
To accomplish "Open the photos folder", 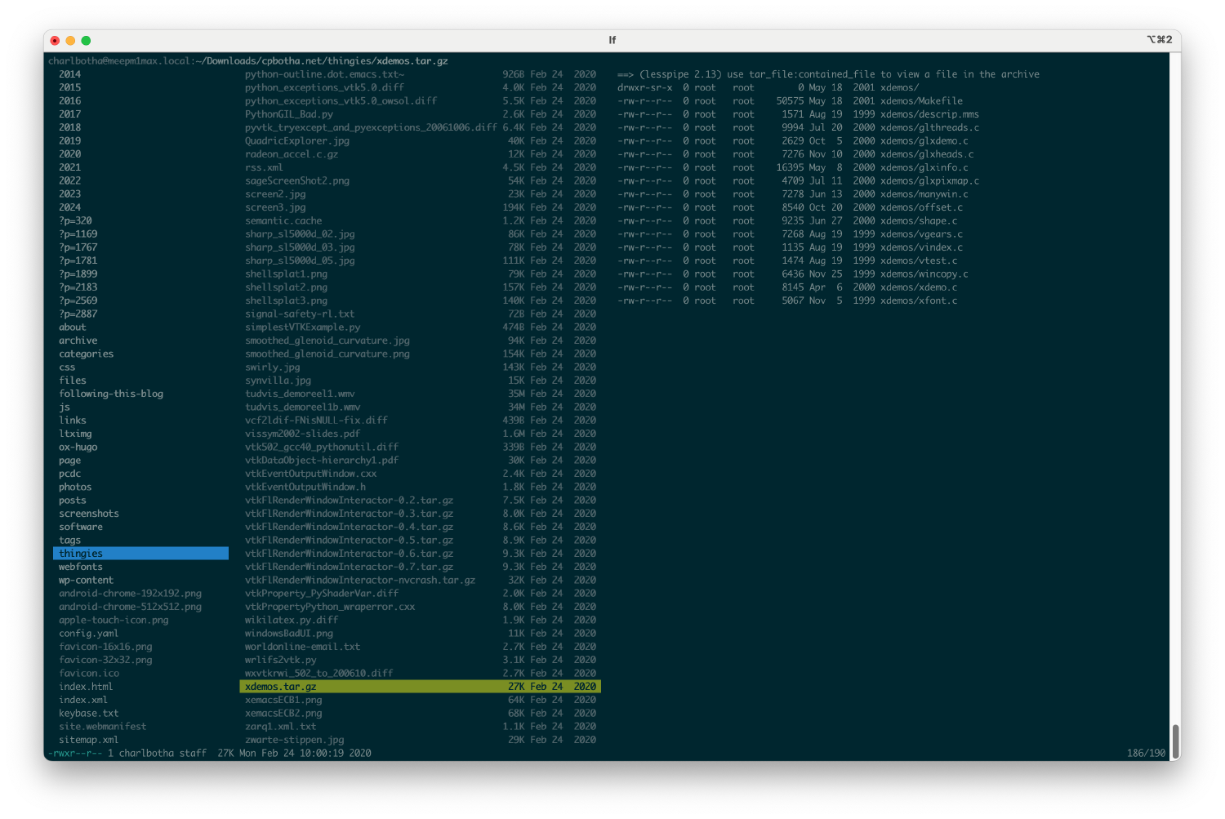I will pyautogui.click(x=75, y=486).
